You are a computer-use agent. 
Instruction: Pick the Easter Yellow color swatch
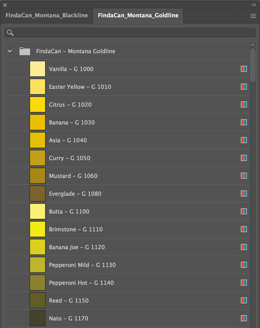pyautogui.click(x=38, y=87)
